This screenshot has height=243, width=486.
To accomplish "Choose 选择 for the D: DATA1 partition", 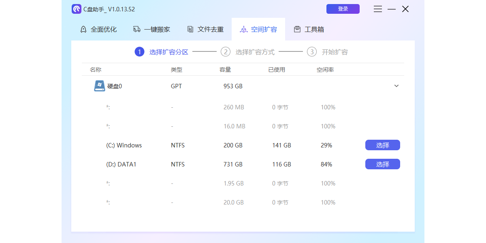I will (382, 164).
